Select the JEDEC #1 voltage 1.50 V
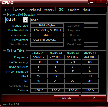This screenshot has width=108, height=107. click(x=39, y=90)
